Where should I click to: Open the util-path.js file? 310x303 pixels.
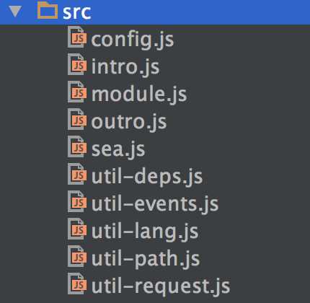pos(146,259)
